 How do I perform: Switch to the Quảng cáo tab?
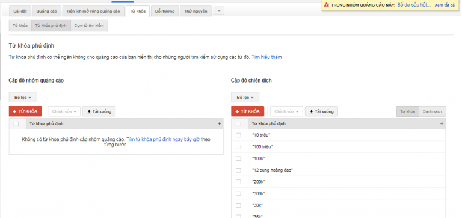tap(46, 11)
